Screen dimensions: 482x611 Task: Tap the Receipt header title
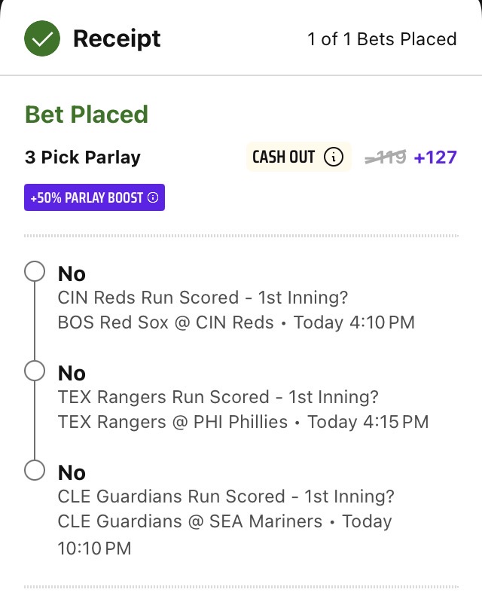[117, 38]
